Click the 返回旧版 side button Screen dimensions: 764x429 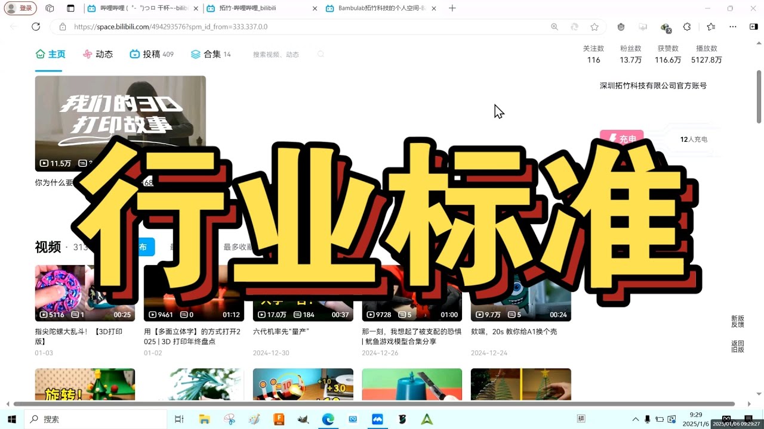(738, 347)
